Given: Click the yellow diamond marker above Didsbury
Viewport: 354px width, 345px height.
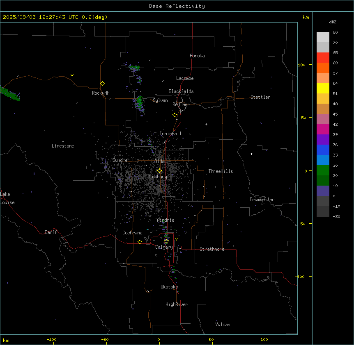Looking at the screenshot, I should click(160, 171).
